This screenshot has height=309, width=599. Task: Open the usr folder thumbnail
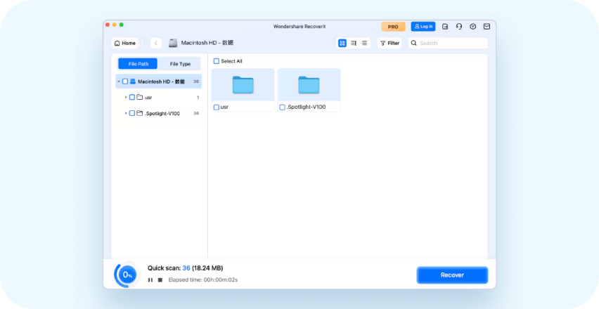click(x=243, y=85)
